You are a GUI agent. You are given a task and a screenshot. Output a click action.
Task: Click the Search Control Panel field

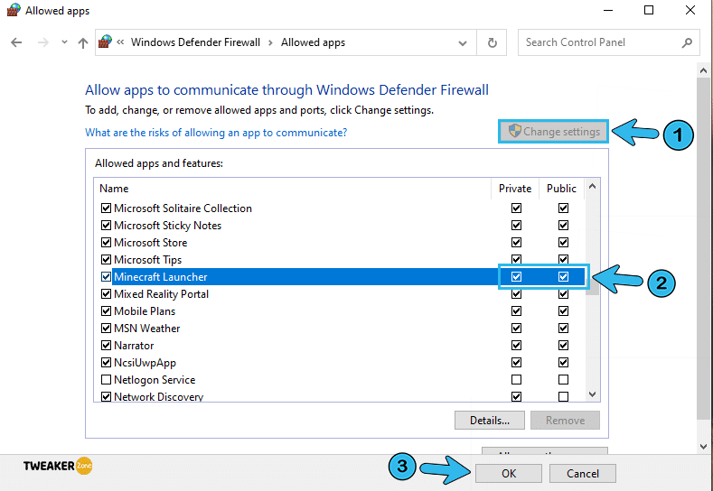[608, 42]
